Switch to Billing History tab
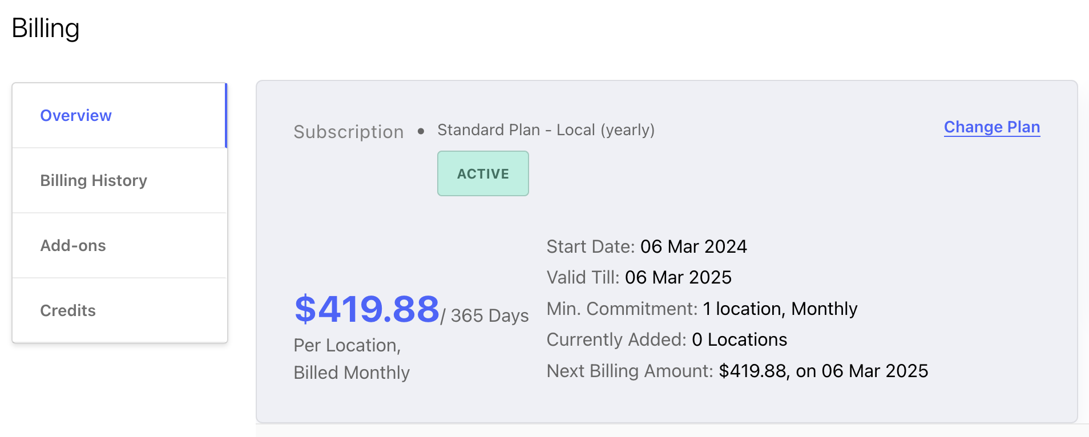This screenshot has height=437, width=1089. [119, 180]
